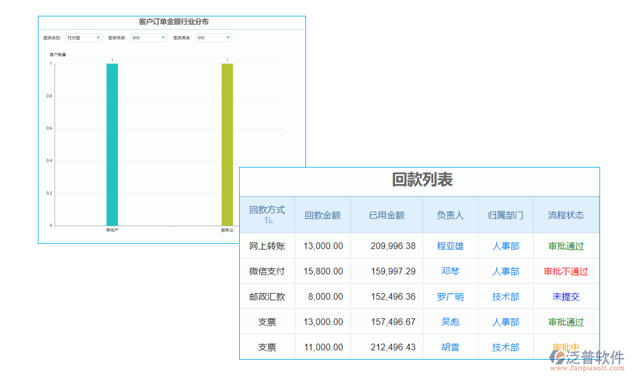
Task: Click the sort icon under 回款方式 header
Action: pos(268,222)
